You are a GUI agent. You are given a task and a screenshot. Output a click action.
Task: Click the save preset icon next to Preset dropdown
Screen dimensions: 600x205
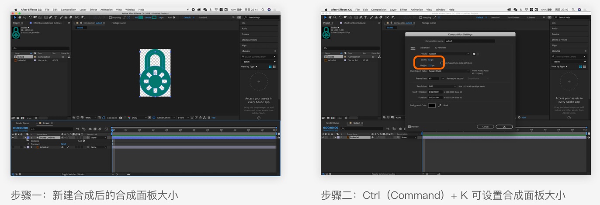(x=474, y=54)
